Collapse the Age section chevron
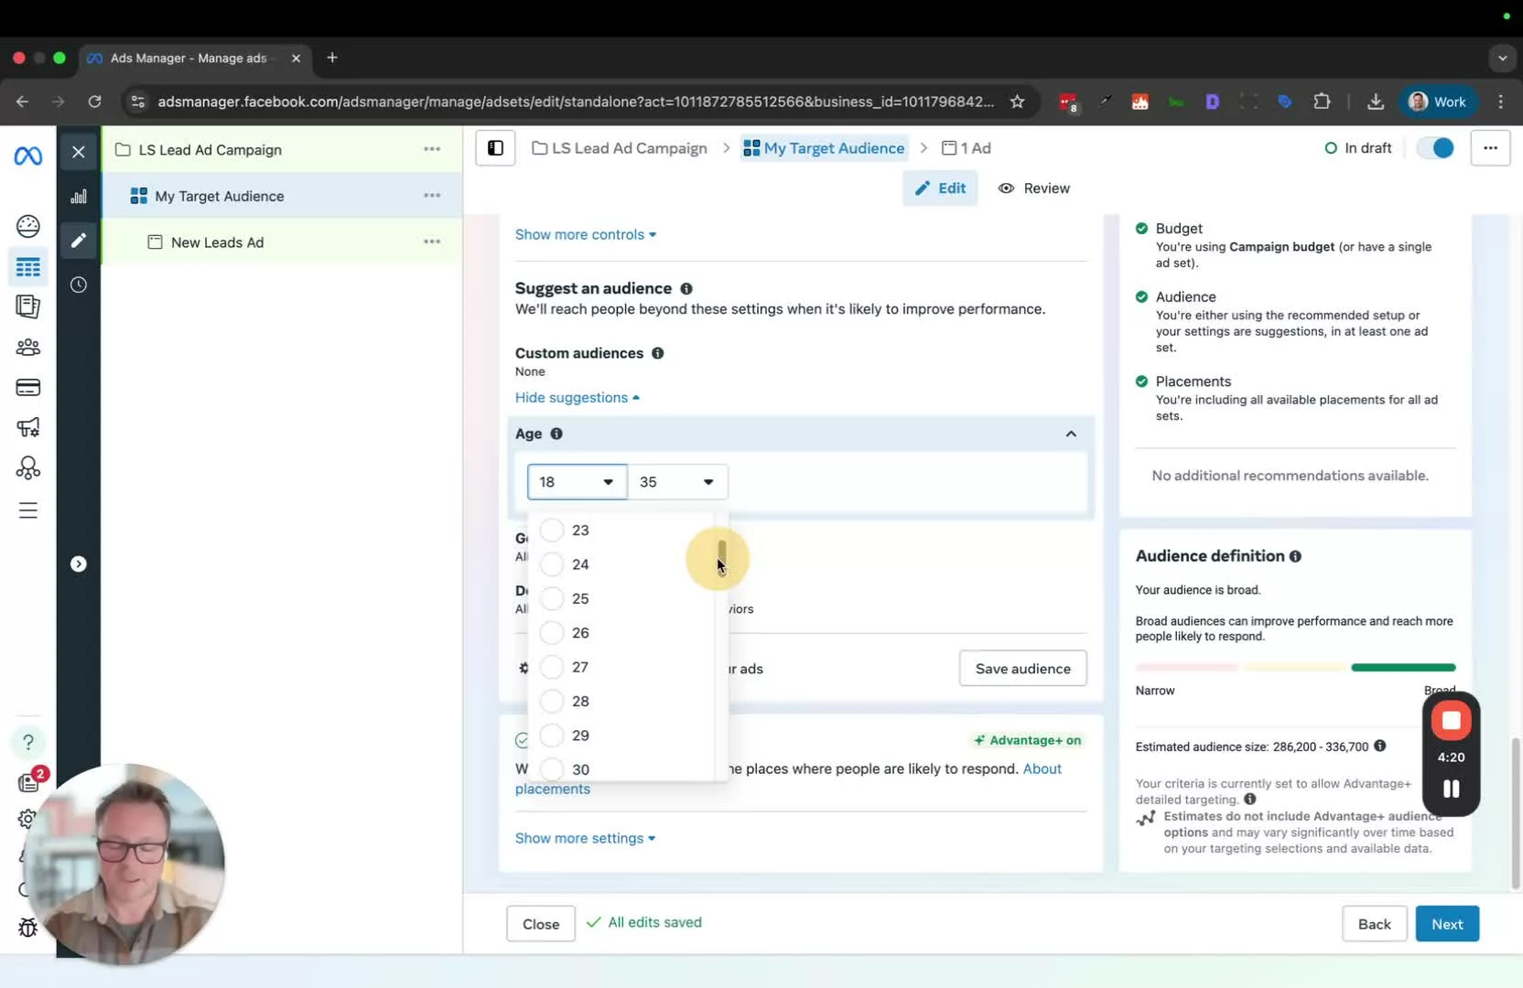The image size is (1523, 988). click(1070, 435)
